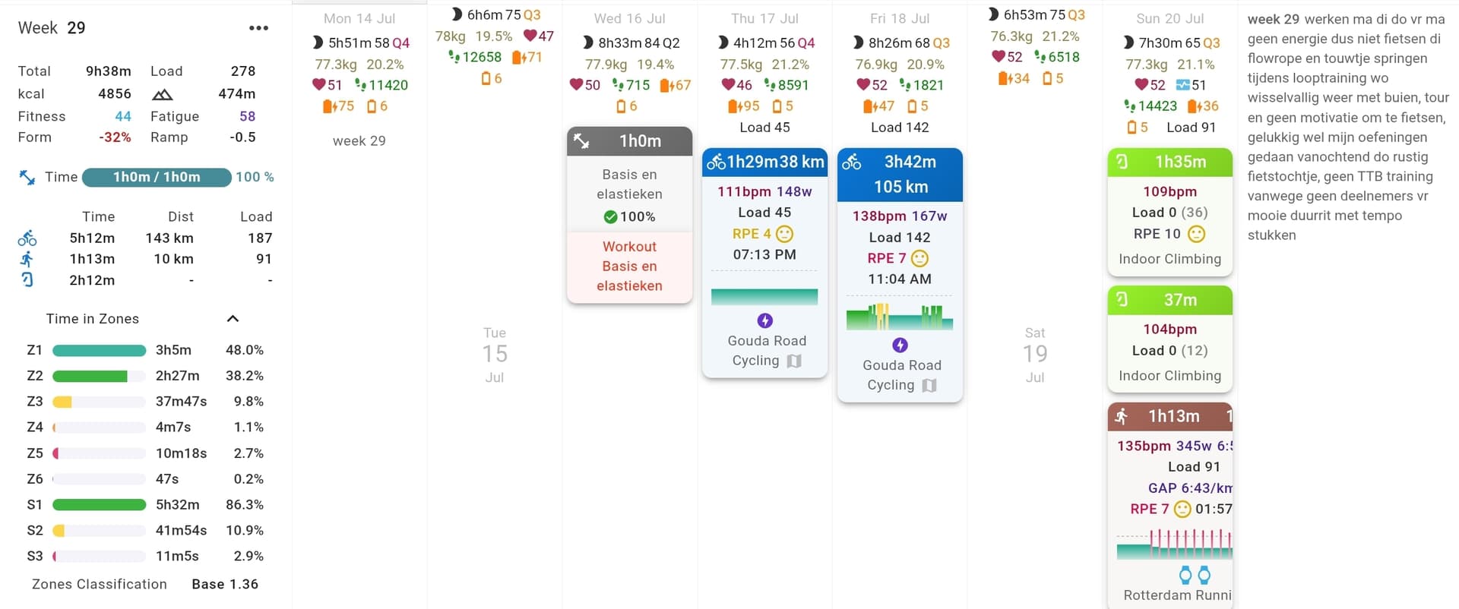Viewport: 1459px width, 609px height.
Task: Select the Tue 15 Jul calendar day
Action: coord(495,354)
